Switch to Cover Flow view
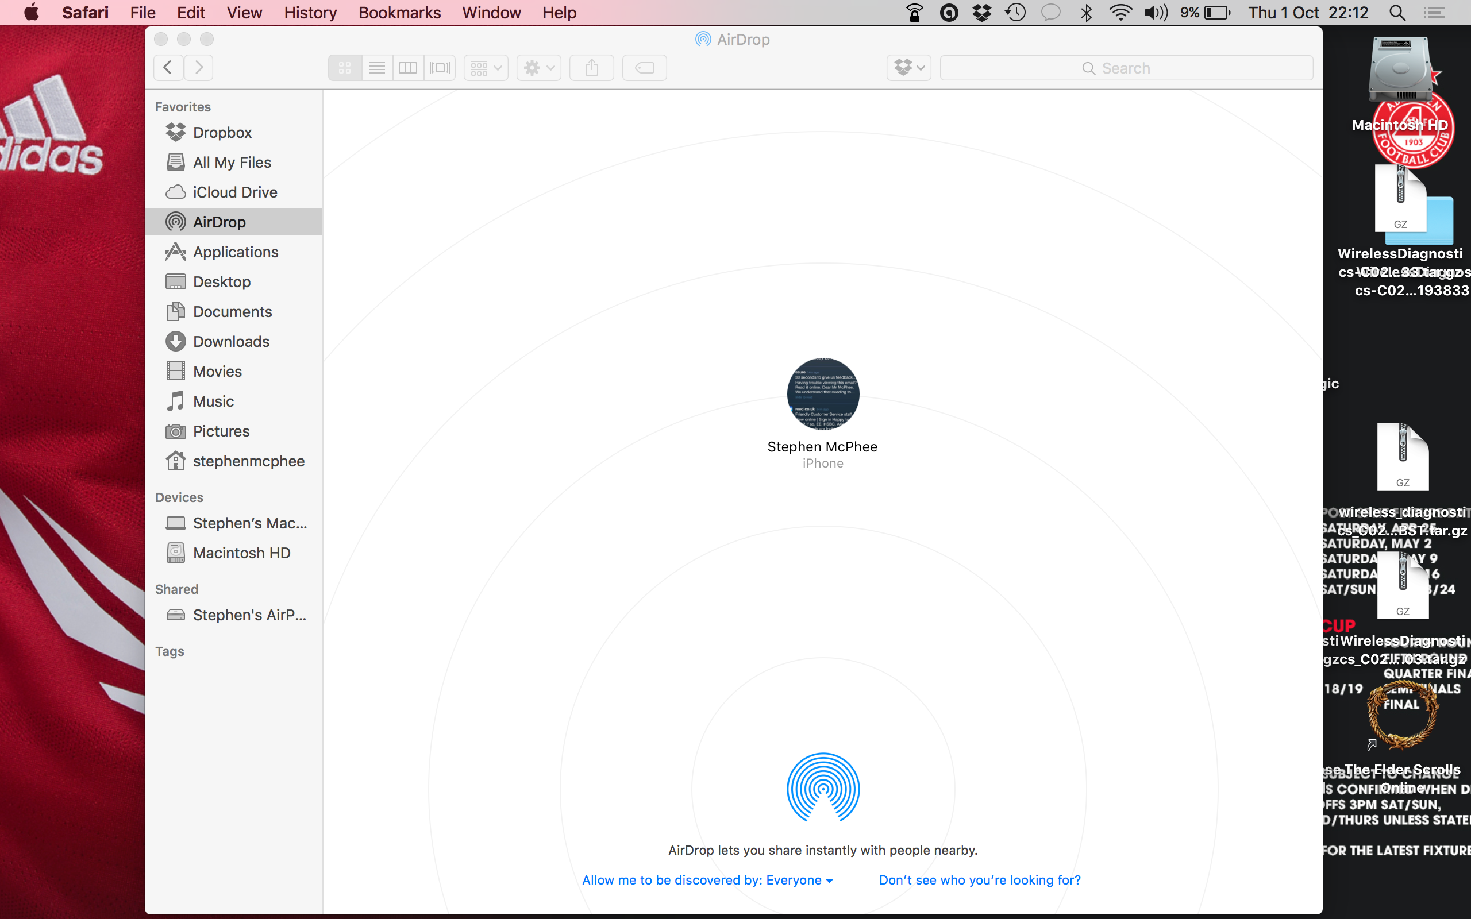 coord(440,67)
